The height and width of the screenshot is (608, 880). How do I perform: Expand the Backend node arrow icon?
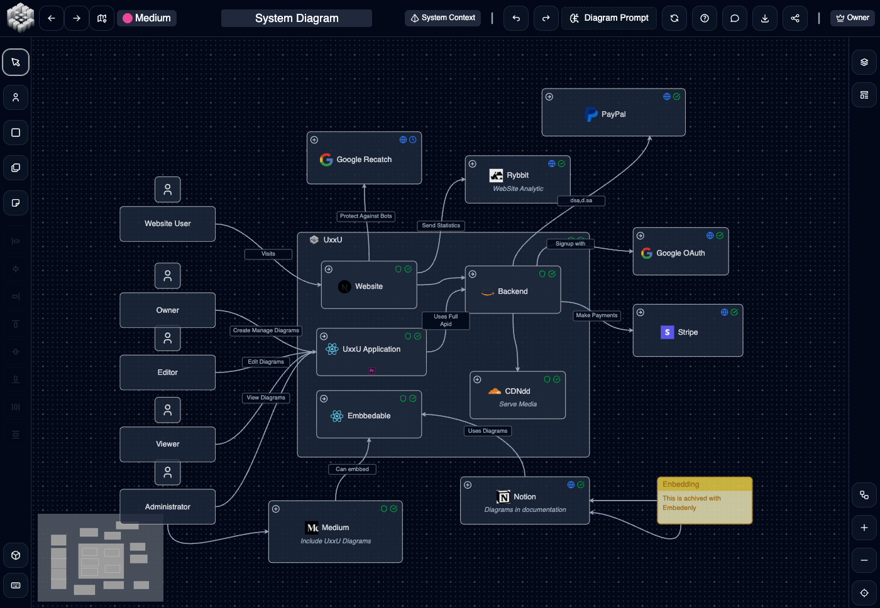(x=473, y=274)
